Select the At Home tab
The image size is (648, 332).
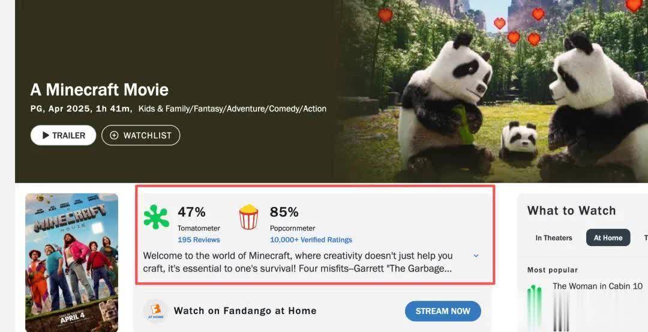pos(608,238)
